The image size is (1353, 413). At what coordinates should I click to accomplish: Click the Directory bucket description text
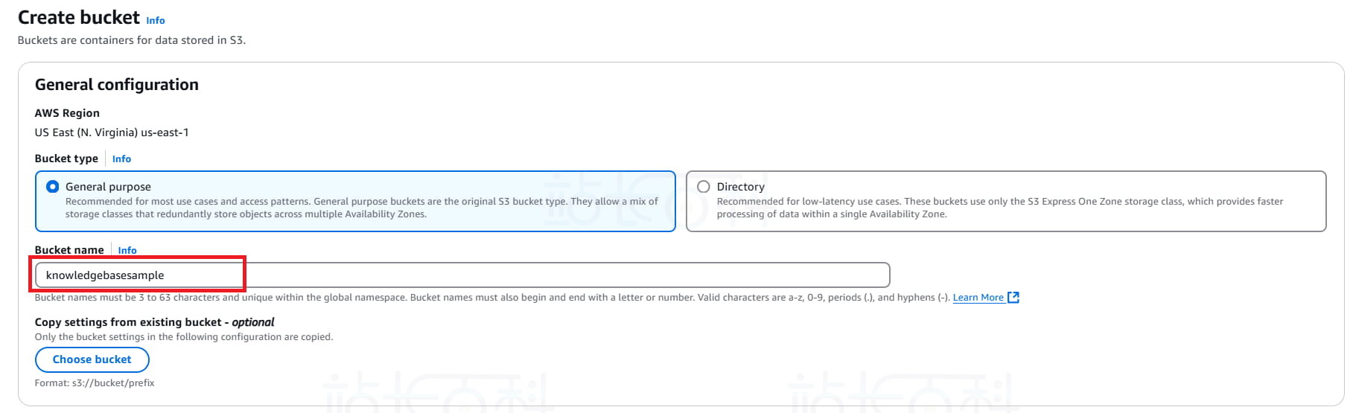point(999,208)
